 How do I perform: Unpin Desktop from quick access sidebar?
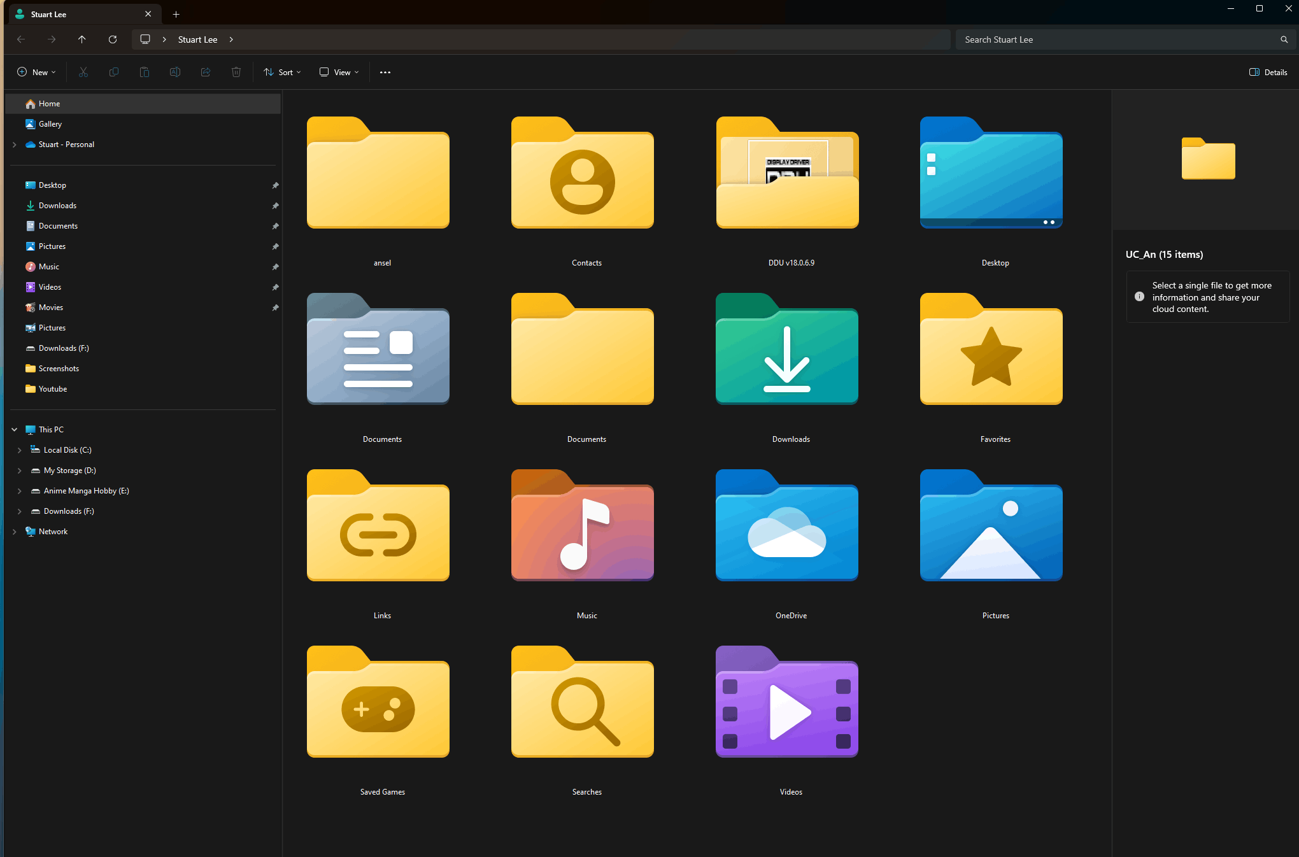[275, 185]
